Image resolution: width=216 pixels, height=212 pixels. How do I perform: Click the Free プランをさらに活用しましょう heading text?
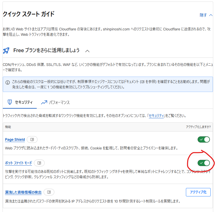pyautogui.click(x=46, y=50)
